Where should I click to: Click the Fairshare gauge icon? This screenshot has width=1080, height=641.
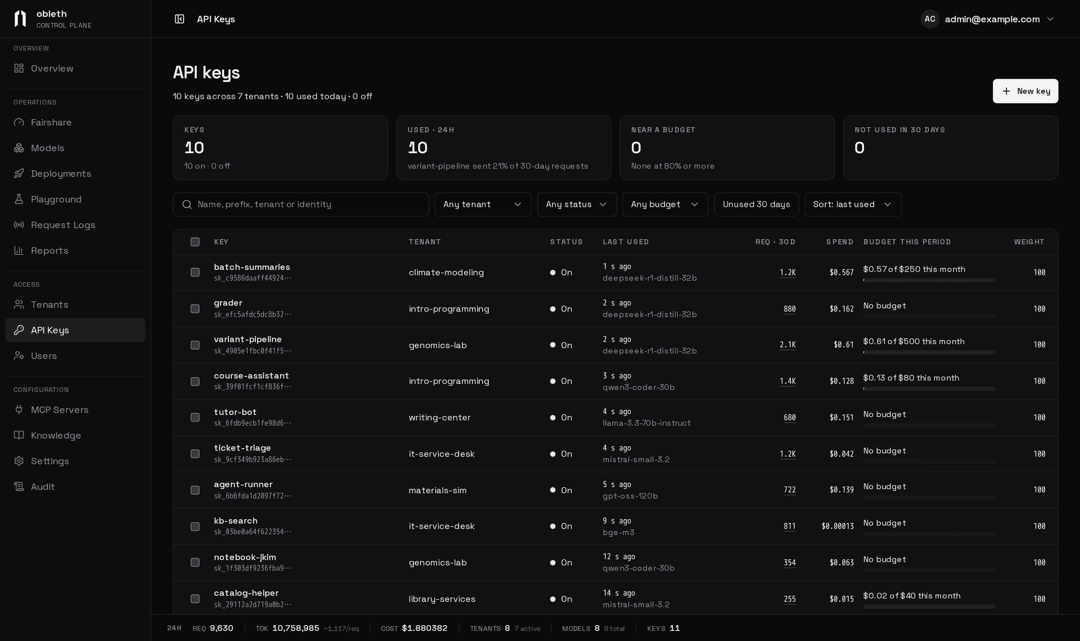pyautogui.click(x=19, y=122)
